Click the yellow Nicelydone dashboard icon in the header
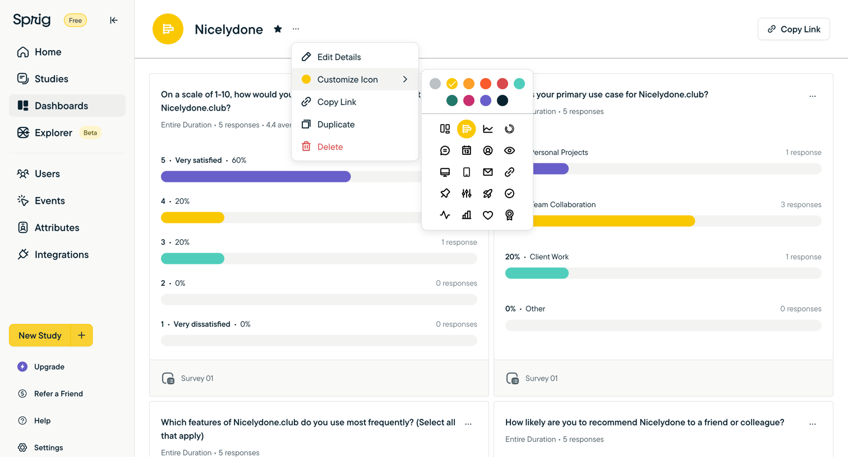The height and width of the screenshot is (457, 848). (168, 29)
